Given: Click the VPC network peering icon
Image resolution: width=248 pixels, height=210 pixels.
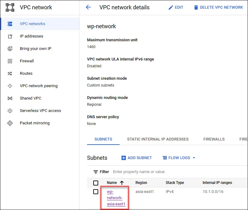Looking at the screenshot, I should point(10,86).
